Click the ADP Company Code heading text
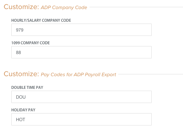This screenshot has height=136, width=183. [x=64, y=8]
